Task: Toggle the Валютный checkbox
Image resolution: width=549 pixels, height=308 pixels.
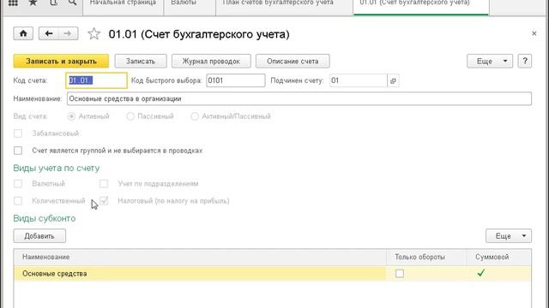Action: pyautogui.click(x=18, y=184)
